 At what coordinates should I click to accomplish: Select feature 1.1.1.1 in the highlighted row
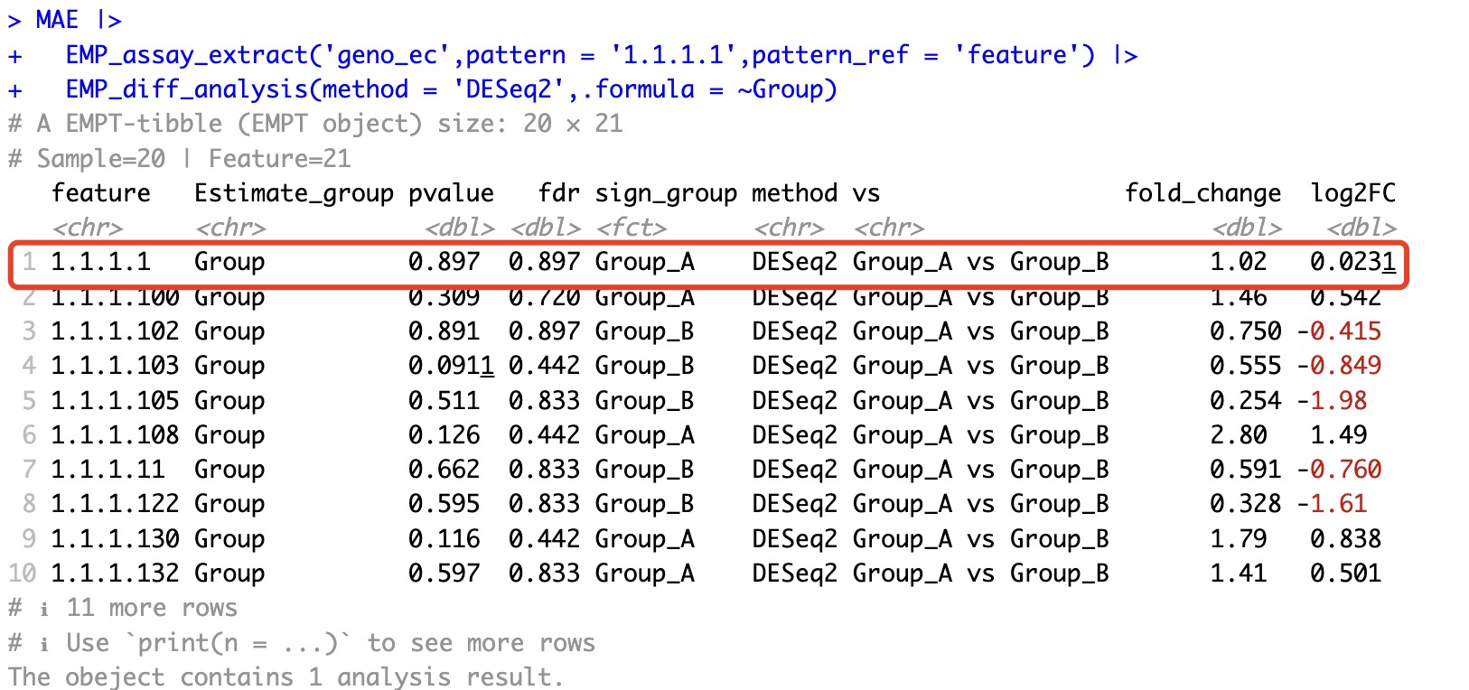click(x=100, y=262)
